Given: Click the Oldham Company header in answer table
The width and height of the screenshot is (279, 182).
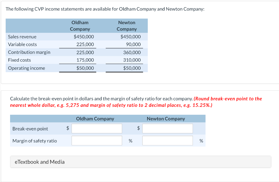Looking at the screenshot, I should [x=95, y=119].
